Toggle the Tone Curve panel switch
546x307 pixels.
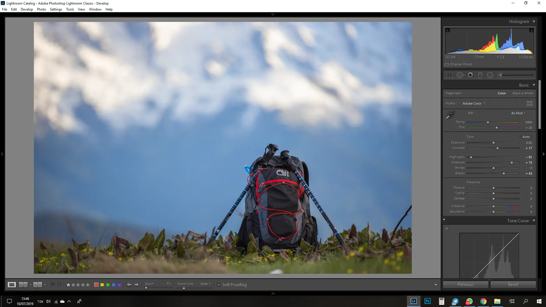(x=444, y=220)
